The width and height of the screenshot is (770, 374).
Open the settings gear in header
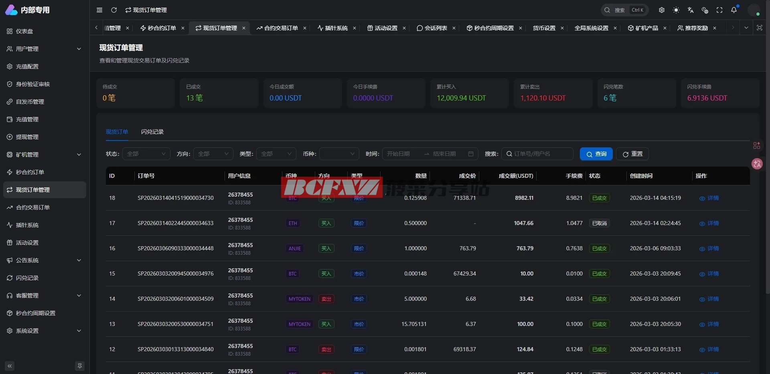(662, 10)
